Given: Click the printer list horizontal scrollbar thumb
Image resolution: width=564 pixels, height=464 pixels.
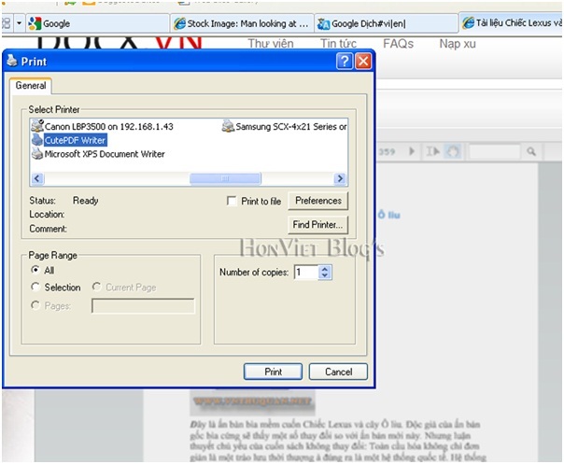Looking at the screenshot, I should (x=225, y=178).
